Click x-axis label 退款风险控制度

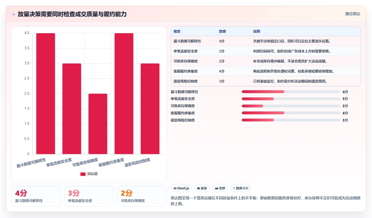[x=137, y=162]
